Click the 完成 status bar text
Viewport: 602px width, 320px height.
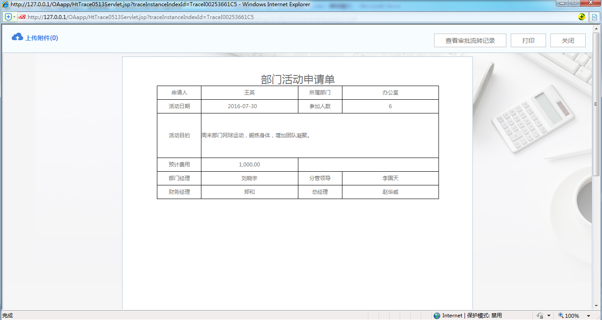[x=7, y=316]
